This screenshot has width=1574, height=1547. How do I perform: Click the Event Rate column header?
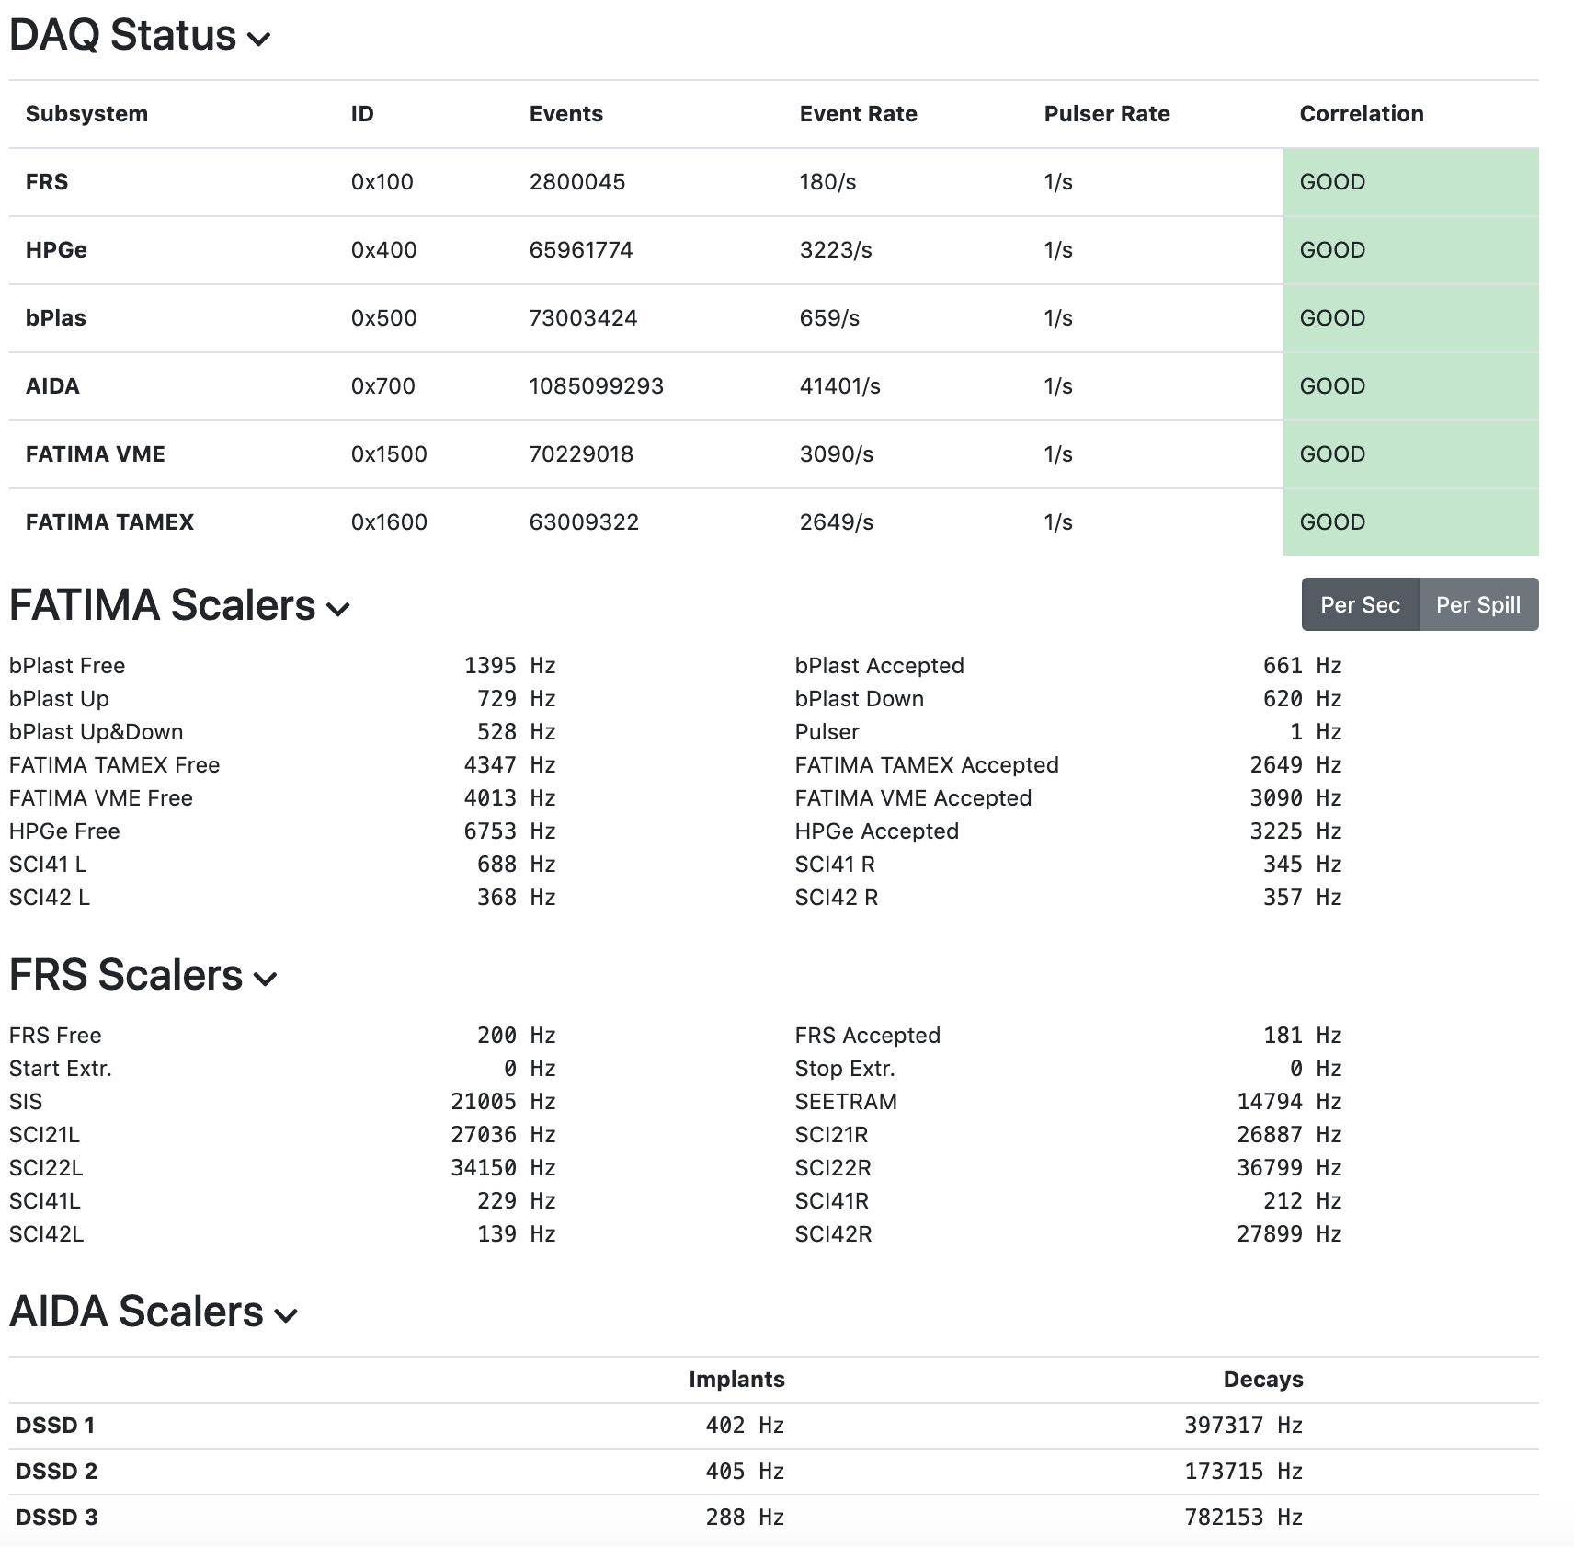(858, 114)
